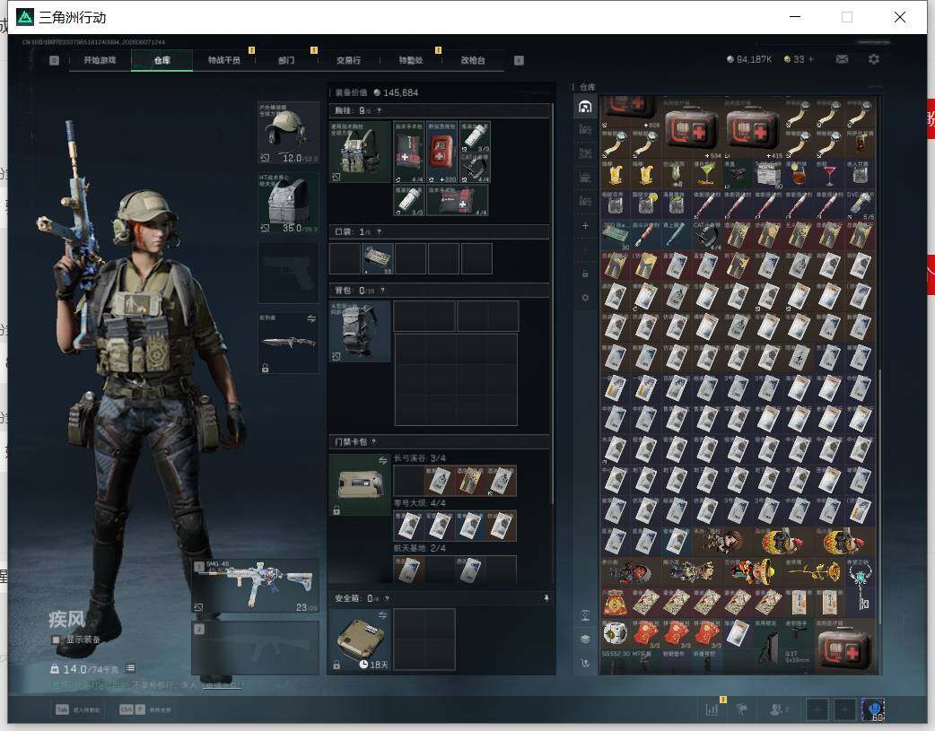Click the equipment panel scrollbar
The image size is (935, 731).
554,304
